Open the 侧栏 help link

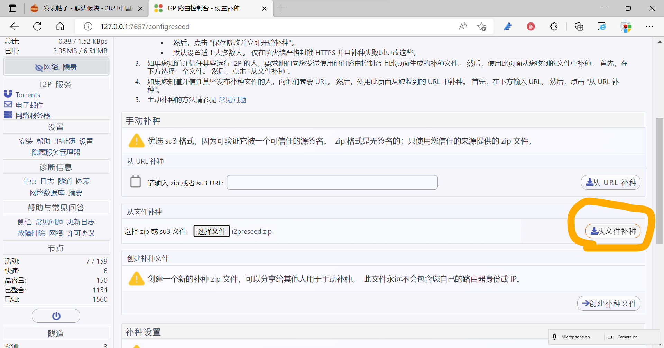pyautogui.click(x=24, y=222)
